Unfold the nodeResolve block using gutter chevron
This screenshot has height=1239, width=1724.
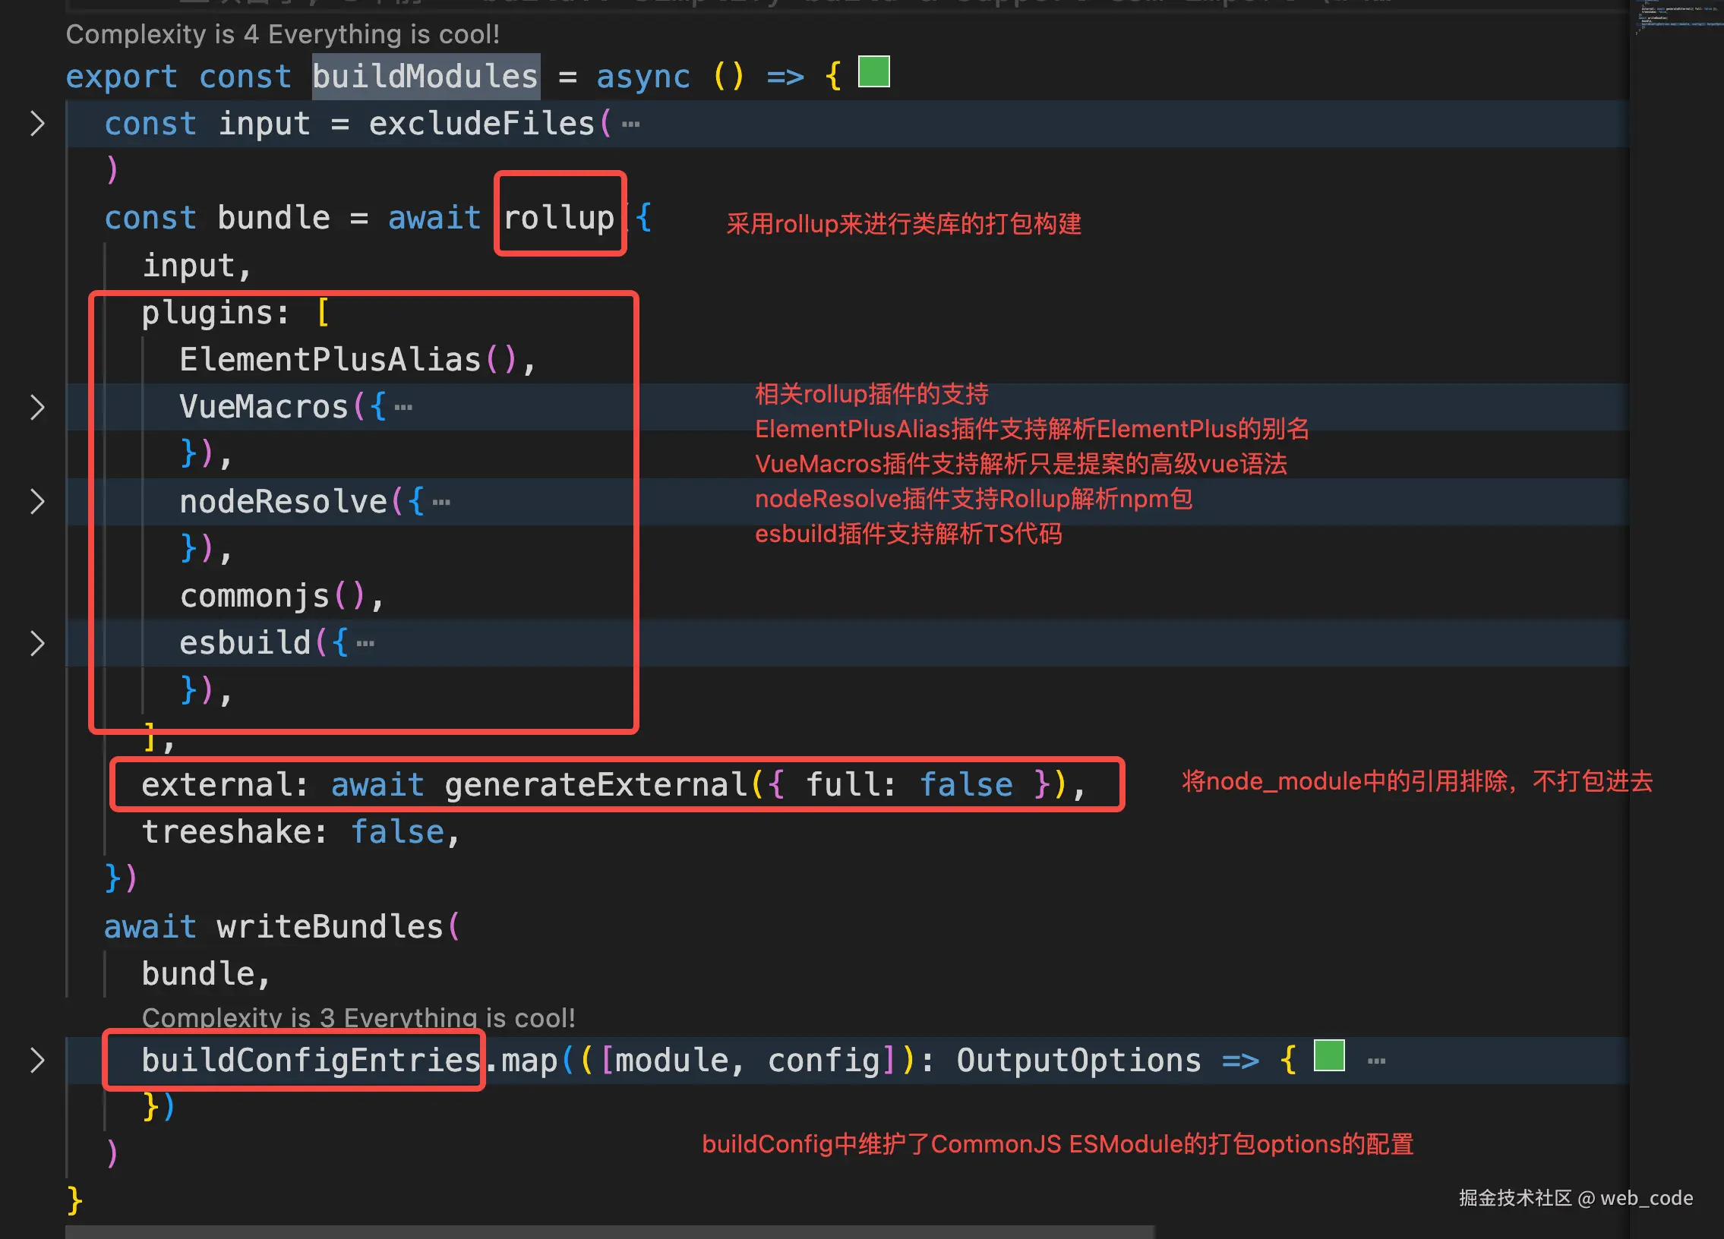[x=36, y=501]
